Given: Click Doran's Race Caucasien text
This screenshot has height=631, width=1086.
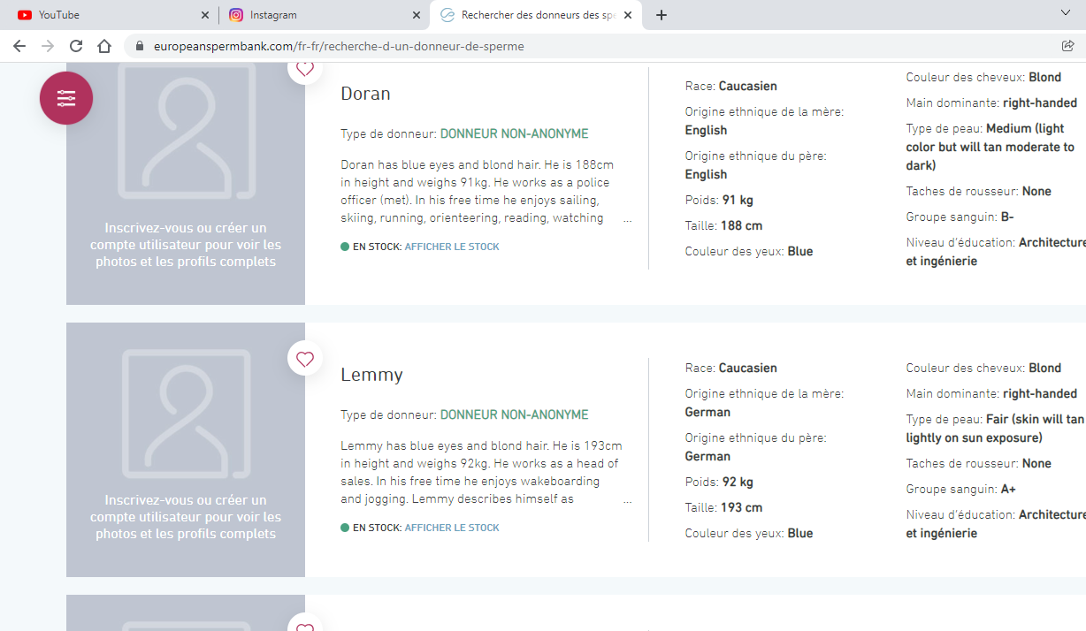Looking at the screenshot, I should (731, 87).
